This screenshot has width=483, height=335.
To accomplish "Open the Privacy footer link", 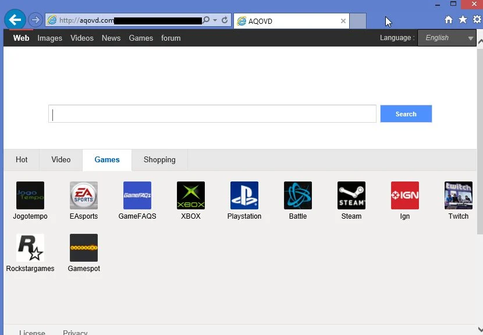I will pyautogui.click(x=75, y=333).
